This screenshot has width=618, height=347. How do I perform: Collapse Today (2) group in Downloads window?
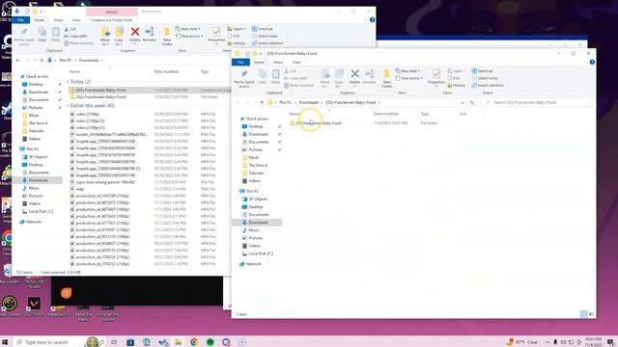tap(68, 81)
